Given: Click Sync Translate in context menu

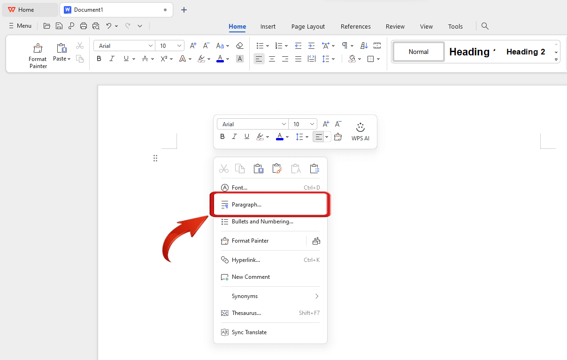Looking at the screenshot, I should [270, 332].
